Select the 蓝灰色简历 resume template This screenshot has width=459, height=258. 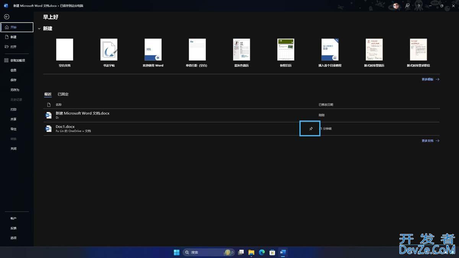pos(241,53)
